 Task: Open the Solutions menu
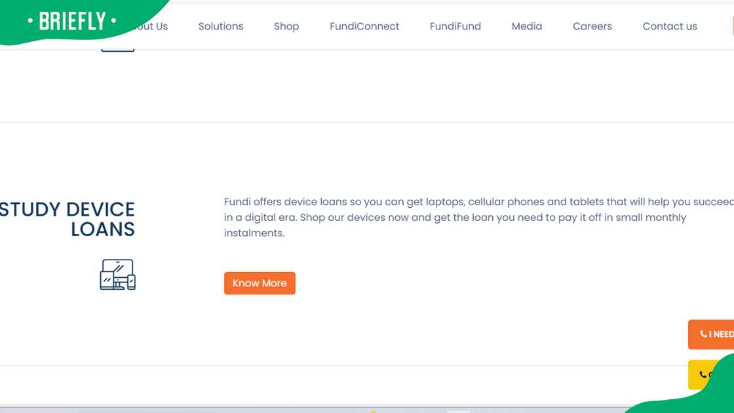coord(220,26)
